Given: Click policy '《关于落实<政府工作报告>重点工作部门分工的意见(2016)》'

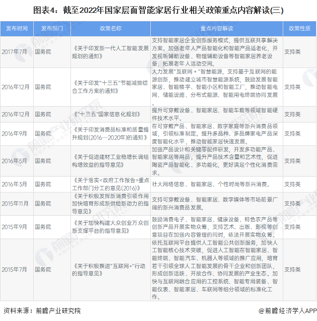Looking at the screenshot, I should 110,184.
